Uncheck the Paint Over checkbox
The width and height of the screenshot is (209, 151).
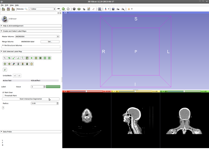(x=3, y=93)
